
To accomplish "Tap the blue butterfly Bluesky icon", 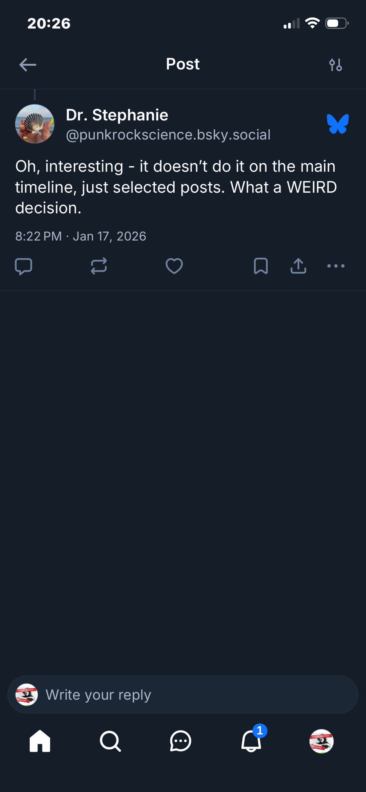I will point(338,124).
